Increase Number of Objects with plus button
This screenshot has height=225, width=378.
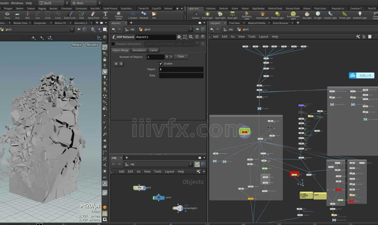pos(167,57)
